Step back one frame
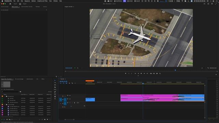This screenshot has height=123, width=219. 138,73
